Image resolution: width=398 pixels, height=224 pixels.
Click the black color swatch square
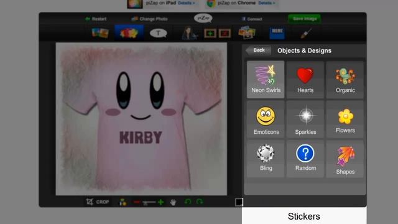[x=239, y=202]
